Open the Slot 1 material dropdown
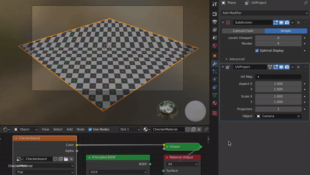Image resolution: width=310 pixels, height=175 pixels. pos(130,129)
